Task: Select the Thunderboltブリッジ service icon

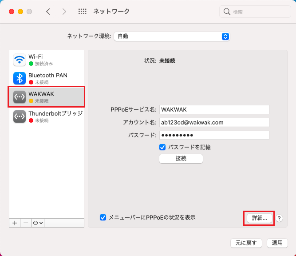Action: [20, 116]
